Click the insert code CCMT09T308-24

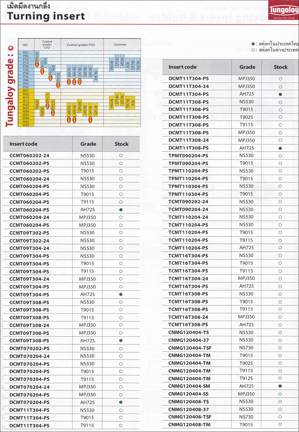29,325
